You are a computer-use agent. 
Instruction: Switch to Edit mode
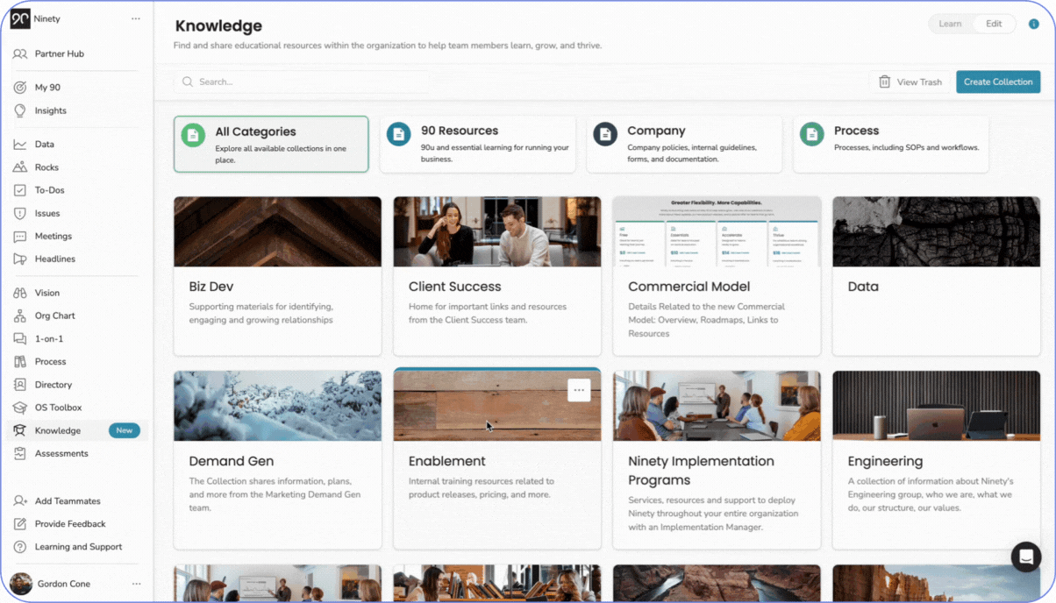tap(994, 24)
